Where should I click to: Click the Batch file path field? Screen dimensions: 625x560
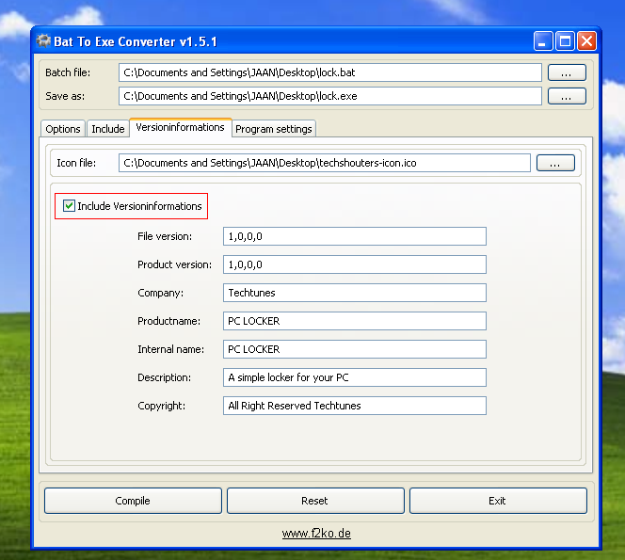(330, 72)
